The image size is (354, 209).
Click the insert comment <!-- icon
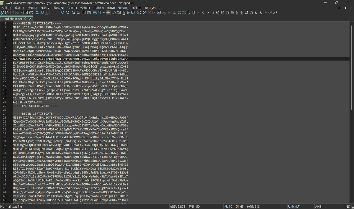265,13
